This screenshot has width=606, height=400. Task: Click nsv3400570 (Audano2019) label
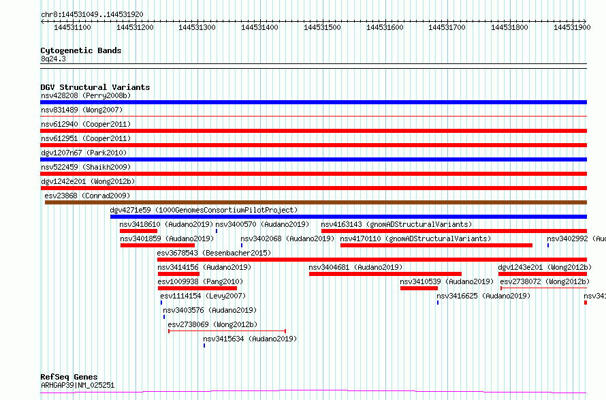(262, 224)
